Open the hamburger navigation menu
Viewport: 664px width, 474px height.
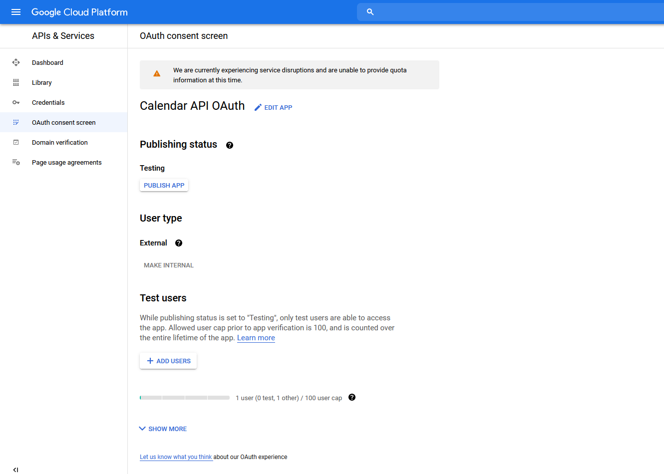pyautogui.click(x=16, y=12)
